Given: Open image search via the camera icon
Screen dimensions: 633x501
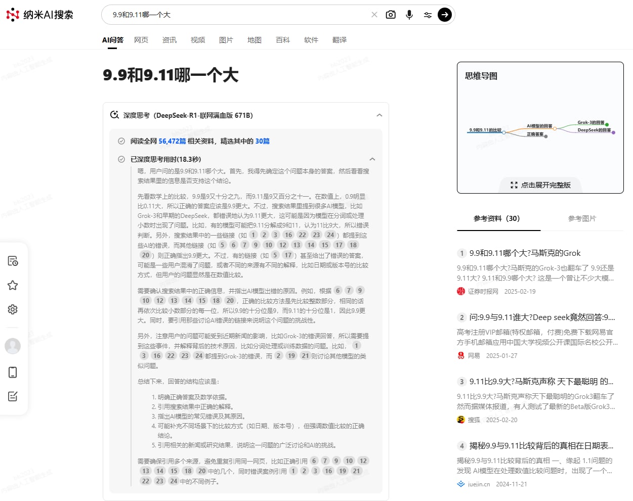Looking at the screenshot, I should (391, 15).
